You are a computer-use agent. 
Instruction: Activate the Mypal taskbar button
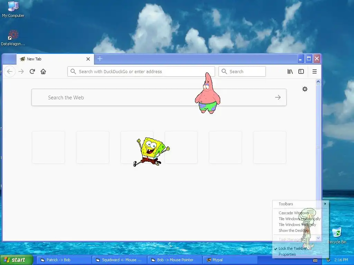coord(230,260)
